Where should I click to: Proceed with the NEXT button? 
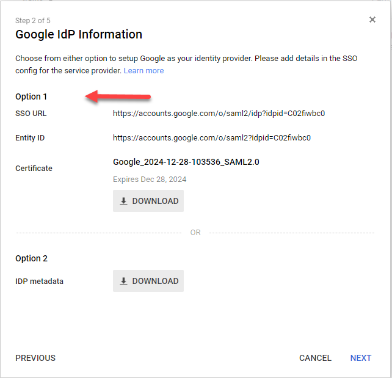pyautogui.click(x=360, y=358)
